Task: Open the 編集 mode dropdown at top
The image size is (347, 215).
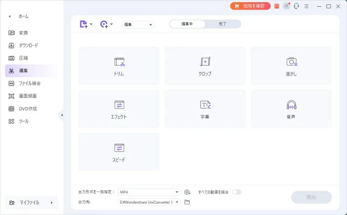Action: 138,25
